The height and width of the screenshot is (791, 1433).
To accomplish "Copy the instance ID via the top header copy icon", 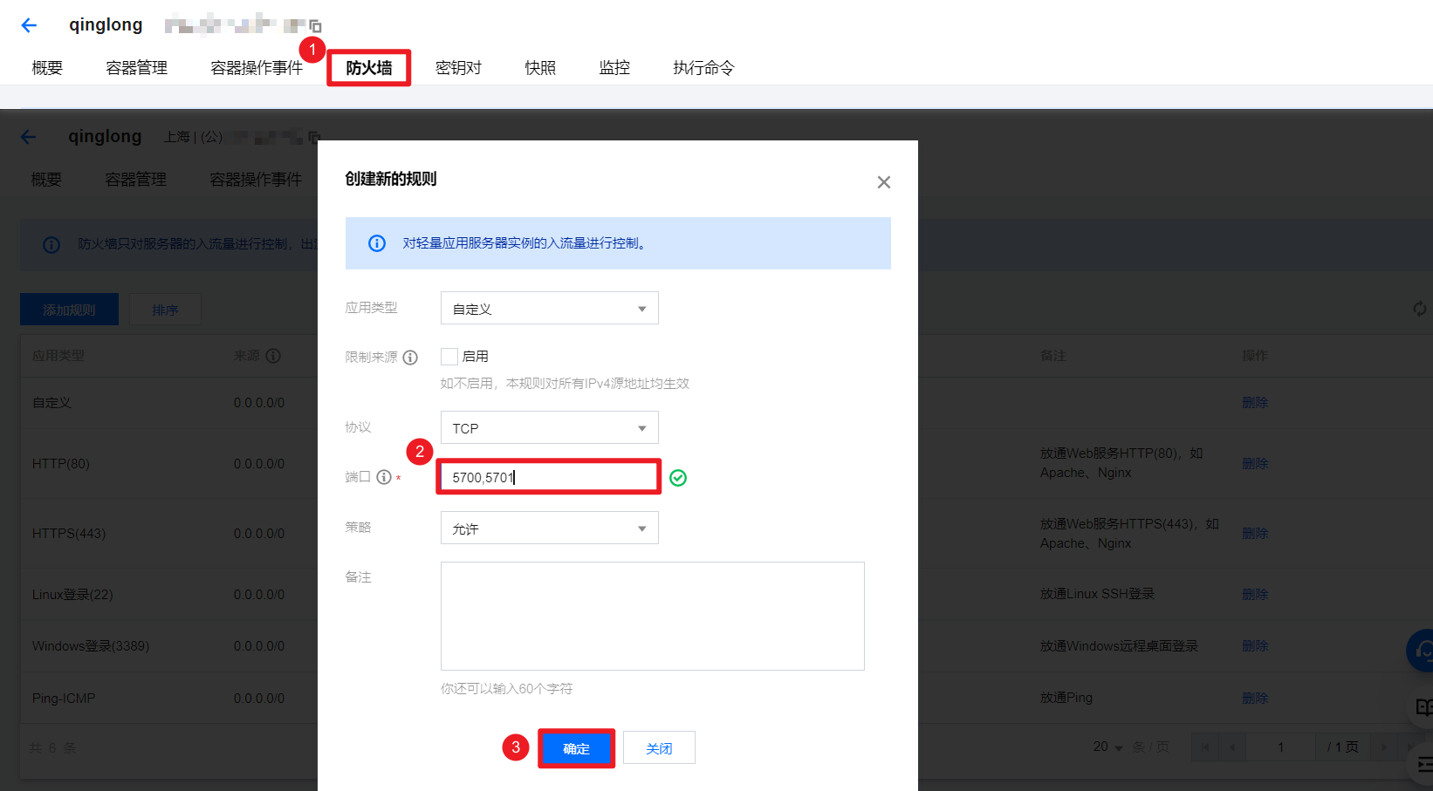I will point(315,26).
